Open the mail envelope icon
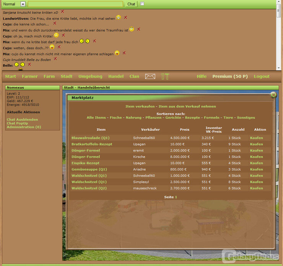Image resolution: width=283 pixels, height=266 pixels. [x=150, y=76]
